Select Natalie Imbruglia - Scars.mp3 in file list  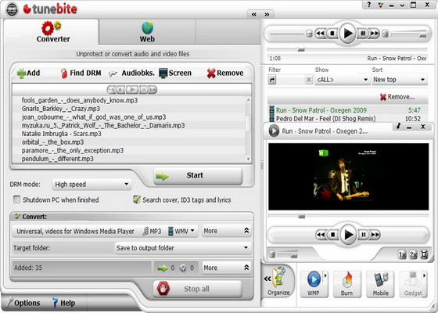pyautogui.click(x=62, y=134)
